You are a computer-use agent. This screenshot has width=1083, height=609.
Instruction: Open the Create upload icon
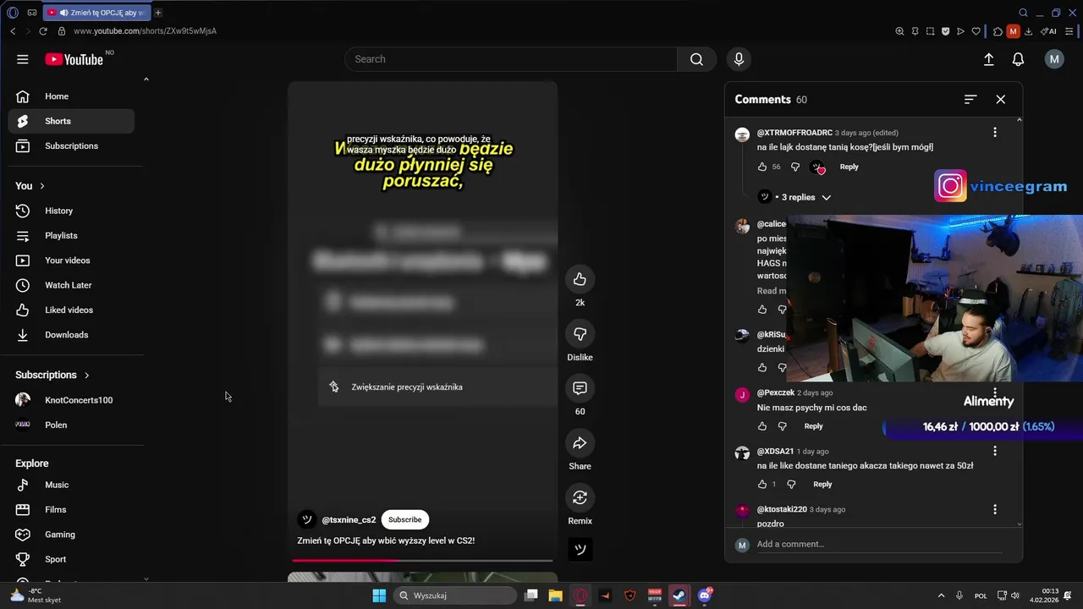988,59
